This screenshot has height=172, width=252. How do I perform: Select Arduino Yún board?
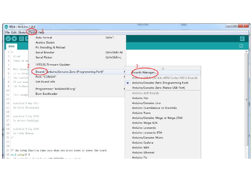163,98
